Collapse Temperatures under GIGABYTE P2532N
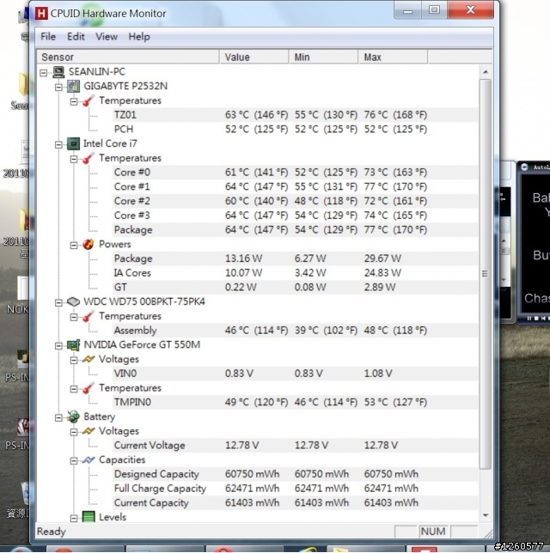The height and width of the screenshot is (553, 550). 74,101
